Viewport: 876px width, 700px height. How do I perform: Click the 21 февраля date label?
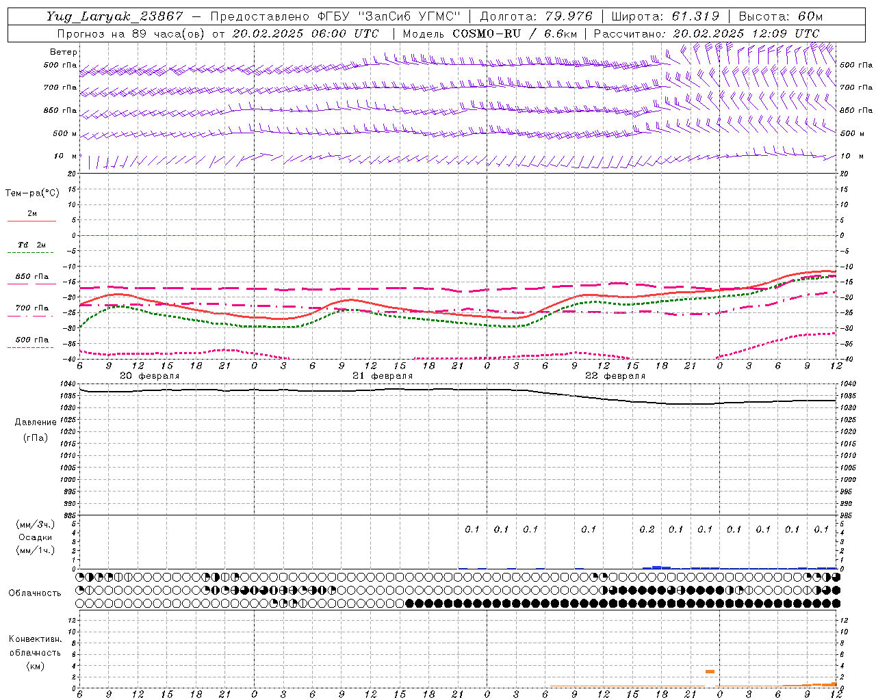(x=383, y=376)
